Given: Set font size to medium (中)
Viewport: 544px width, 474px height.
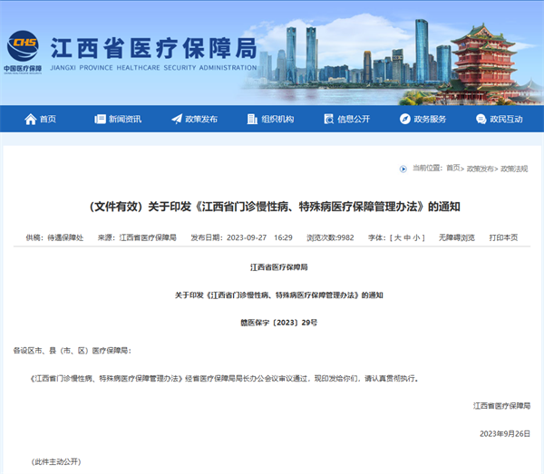Looking at the screenshot, I should [x=407, y=237].
